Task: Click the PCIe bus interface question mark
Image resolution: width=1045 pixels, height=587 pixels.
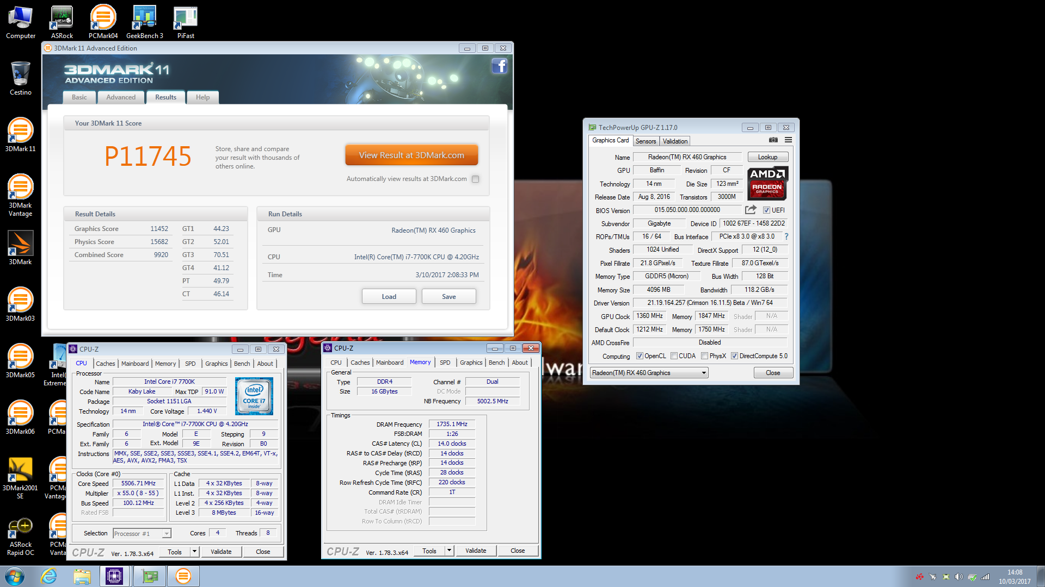Action: (786, 236)
